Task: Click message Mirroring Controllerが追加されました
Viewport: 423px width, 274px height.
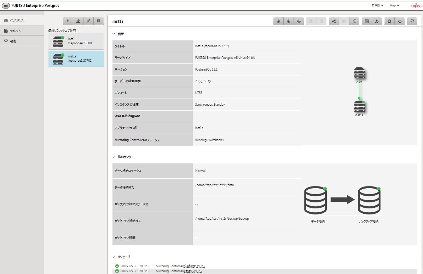Action: pos(180,266)
